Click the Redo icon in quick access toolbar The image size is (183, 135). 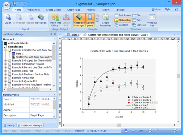(x=24, y=4)
